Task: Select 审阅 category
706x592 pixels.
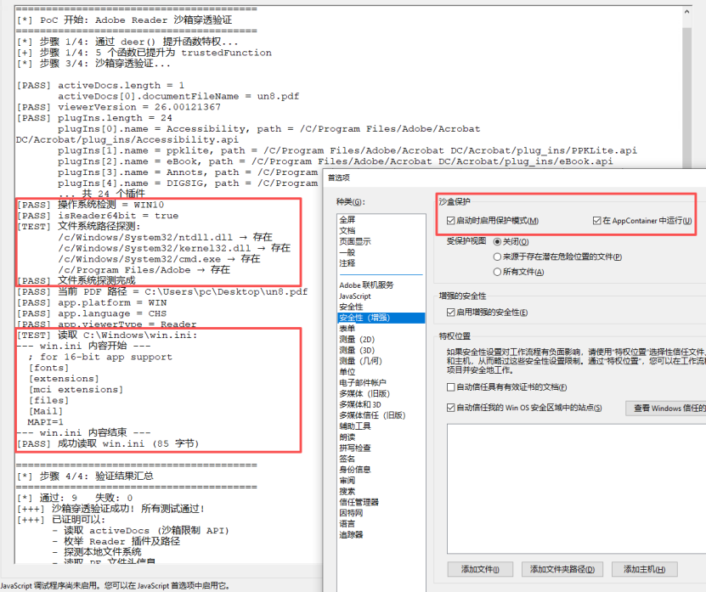Action: pos(347,481)
